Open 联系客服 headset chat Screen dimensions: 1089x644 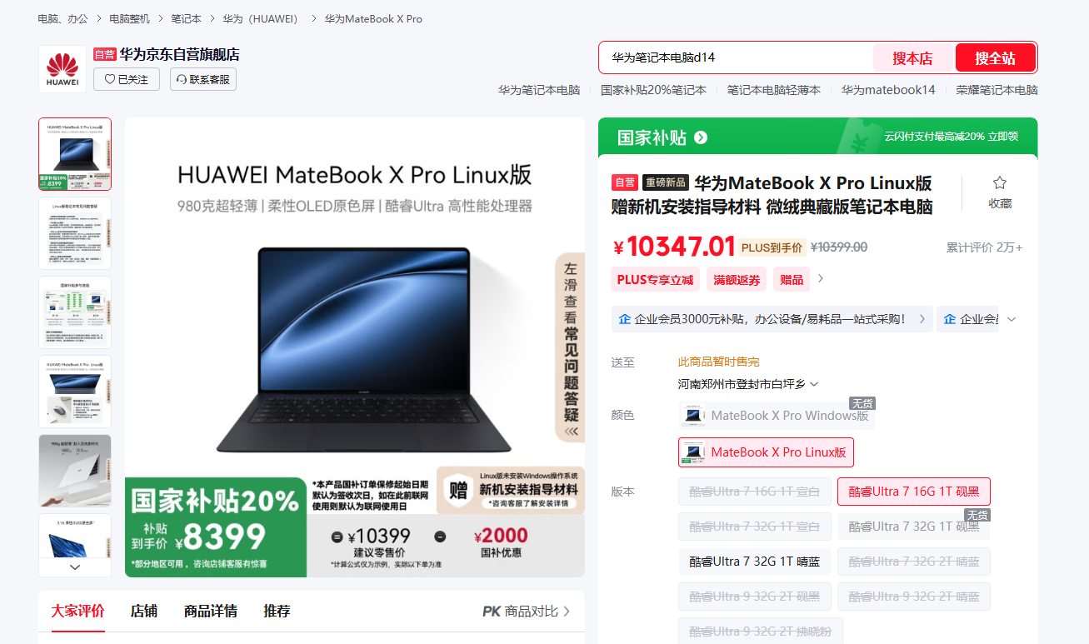pos(203,79)
